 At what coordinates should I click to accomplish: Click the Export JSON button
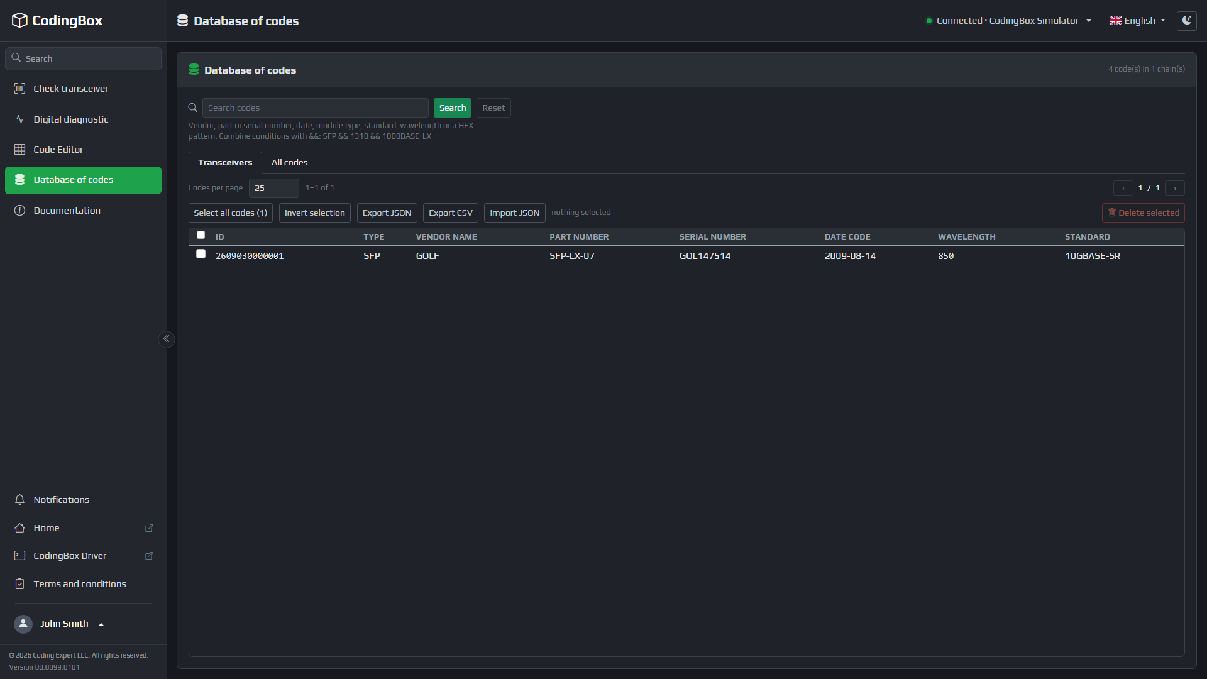pos(387,213)
